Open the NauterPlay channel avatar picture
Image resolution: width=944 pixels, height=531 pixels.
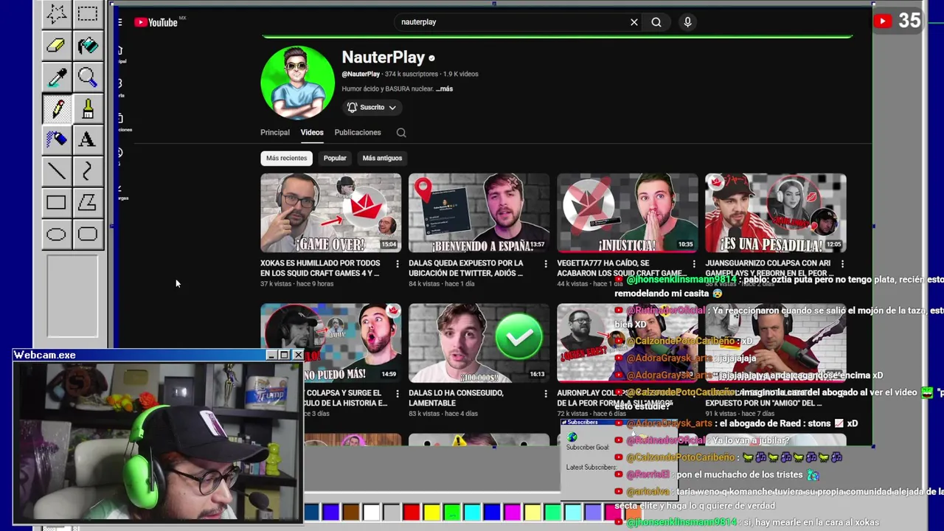pyautogui.click(x=297, y=83)
